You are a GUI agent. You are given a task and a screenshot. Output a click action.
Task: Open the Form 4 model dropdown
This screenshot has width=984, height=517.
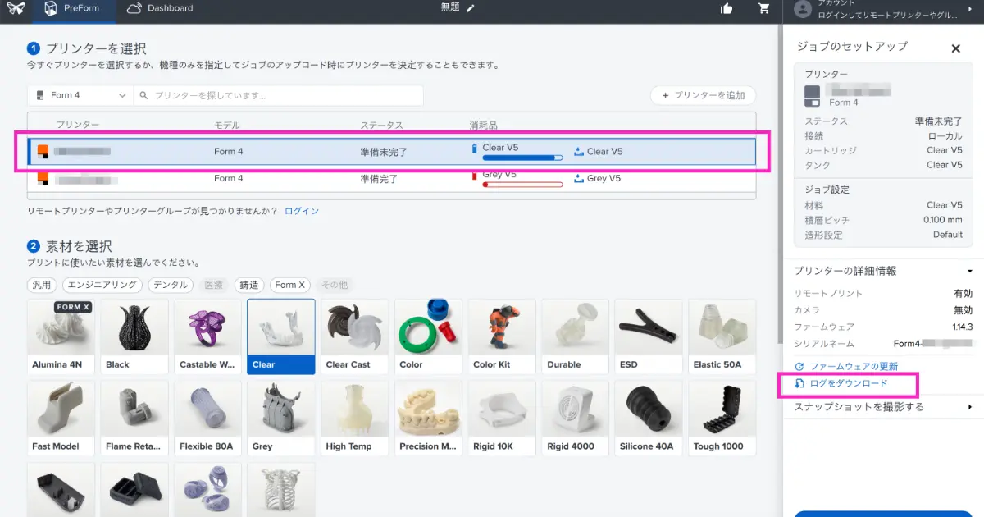(x=80, y=95)
